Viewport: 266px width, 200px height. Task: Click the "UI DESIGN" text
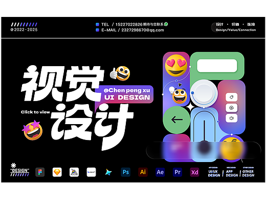[127, 97]
